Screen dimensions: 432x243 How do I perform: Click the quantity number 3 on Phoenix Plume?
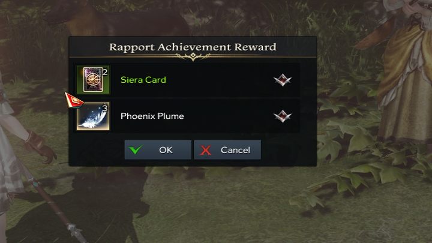[104, 108]
